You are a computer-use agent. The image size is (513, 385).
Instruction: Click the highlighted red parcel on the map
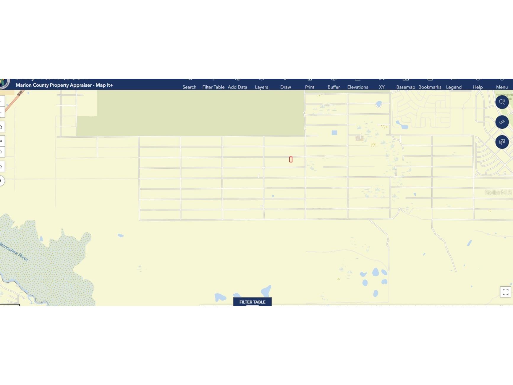coord(291,159)
